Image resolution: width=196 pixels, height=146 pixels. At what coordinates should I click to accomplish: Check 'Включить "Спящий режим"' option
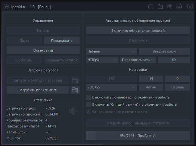[x=88, y=104]
